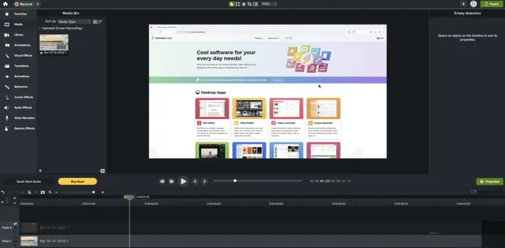Click the Gesture Effects hand icon
Image resolution: width=505 pixels, height=248 pixels.
pyautogui.click(x=7, y=128)
